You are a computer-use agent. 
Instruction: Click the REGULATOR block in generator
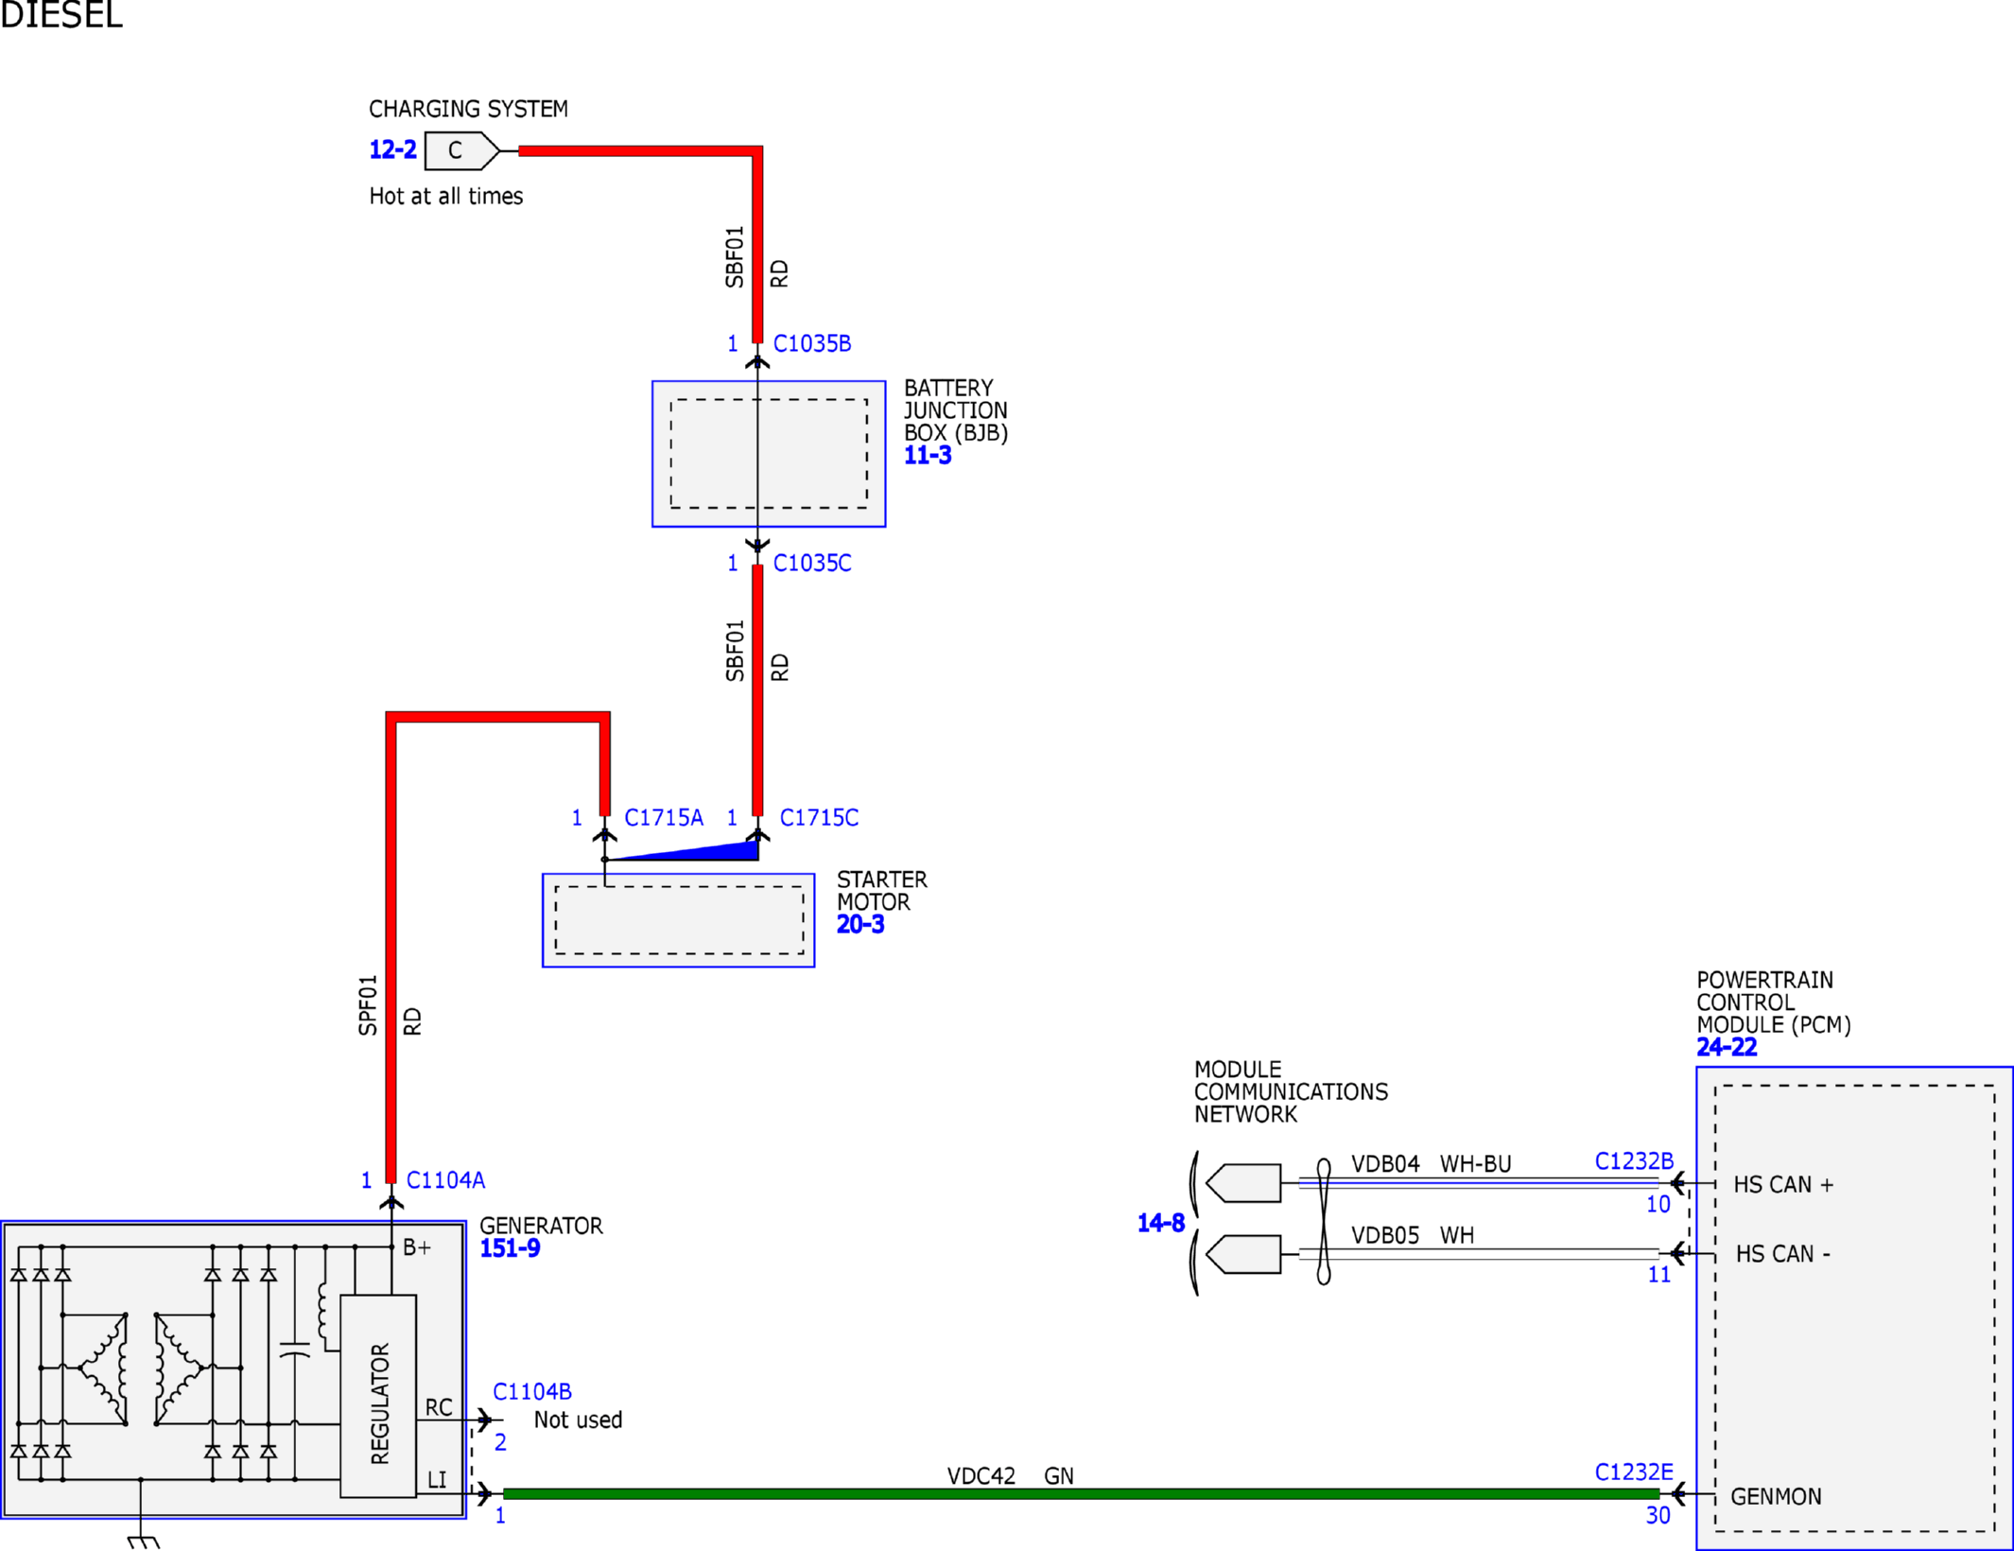point(378,1396)
